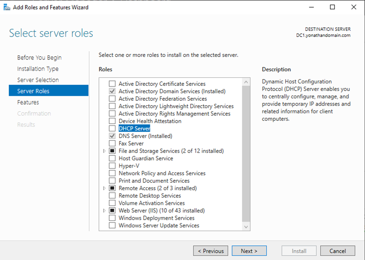Click the scrollbar down arrow in Roles list
The width and height of the screenshot is (365, 260).
pyautogui.click(x=246, y=227)
